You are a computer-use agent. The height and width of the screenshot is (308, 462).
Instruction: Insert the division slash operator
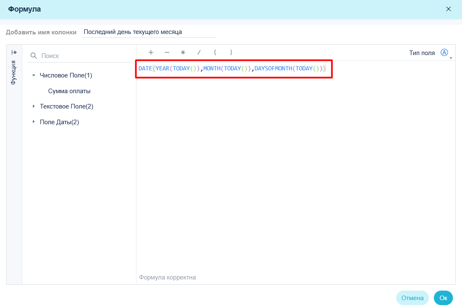(199, 53)
